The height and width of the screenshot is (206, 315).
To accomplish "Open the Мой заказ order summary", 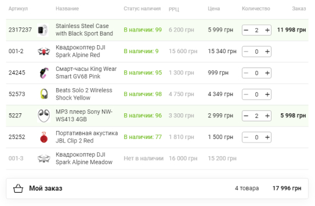I will pos(157,188).
